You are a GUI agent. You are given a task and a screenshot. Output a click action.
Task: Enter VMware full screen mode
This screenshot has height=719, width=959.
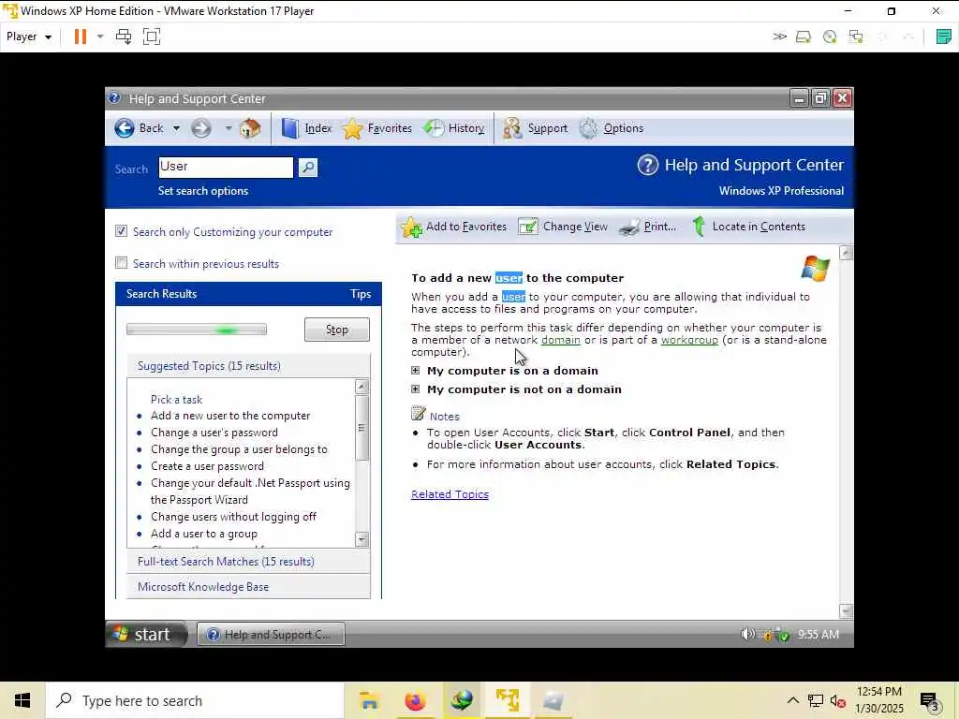151,37
